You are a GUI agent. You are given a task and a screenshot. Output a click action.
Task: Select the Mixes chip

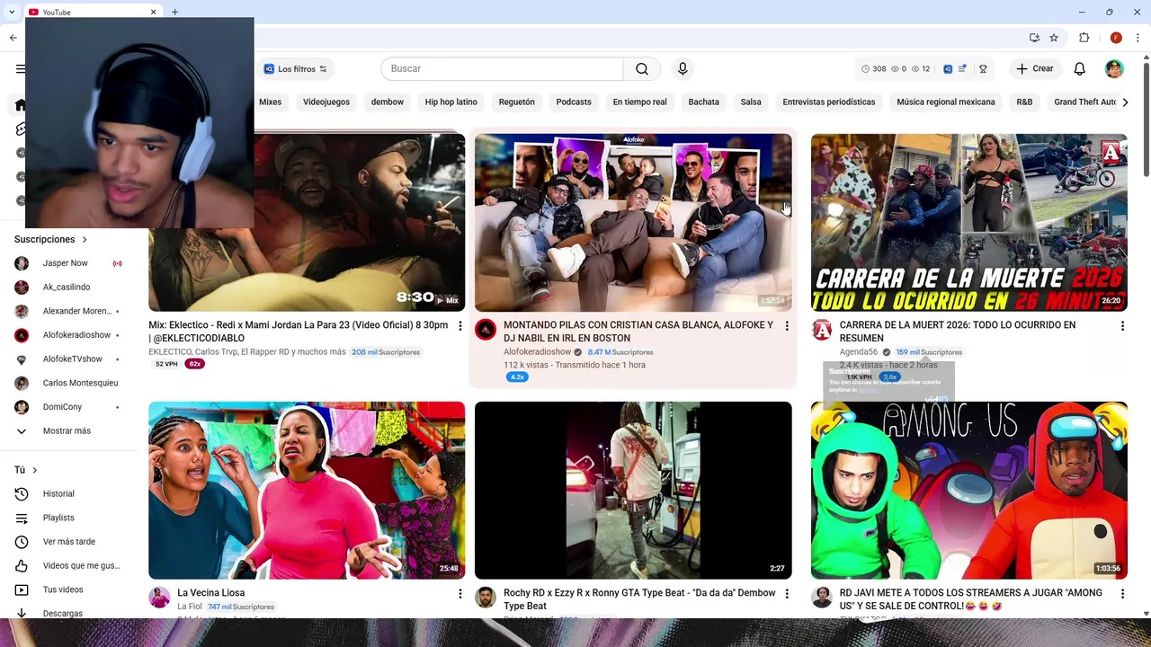click(270, 102)
